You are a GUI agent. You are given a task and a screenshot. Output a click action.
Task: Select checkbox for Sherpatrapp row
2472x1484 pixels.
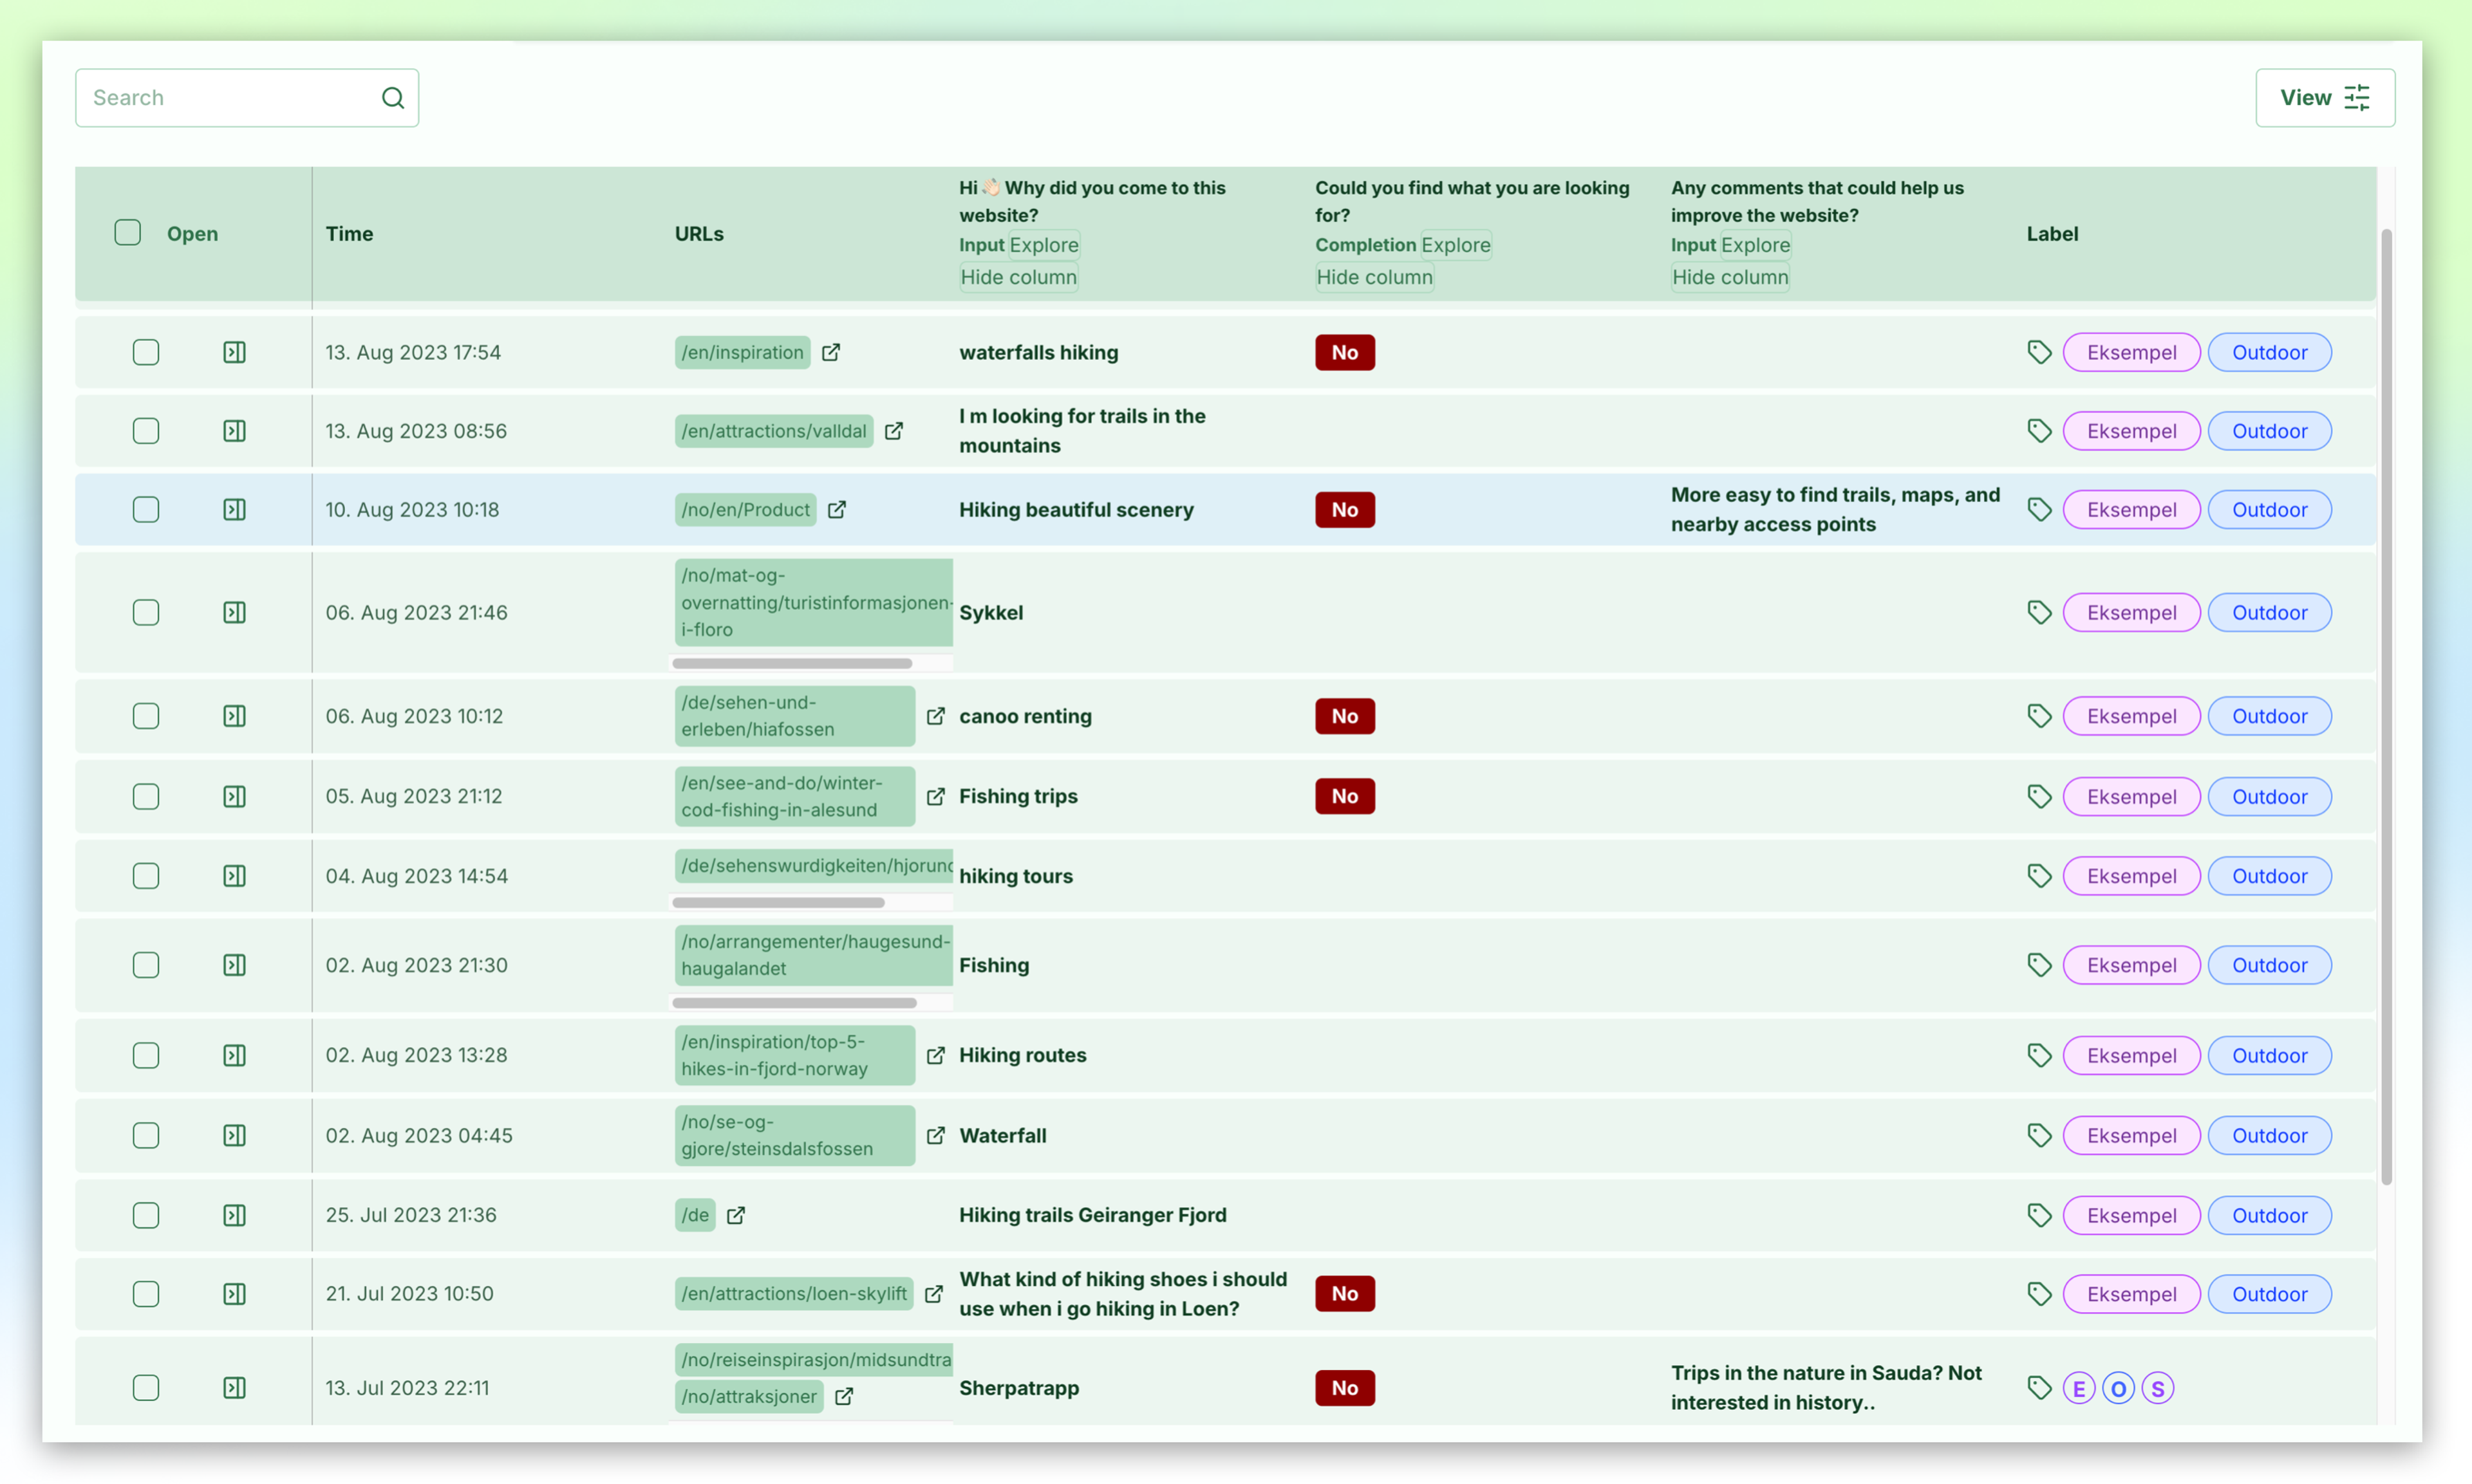click(146, 1388)
